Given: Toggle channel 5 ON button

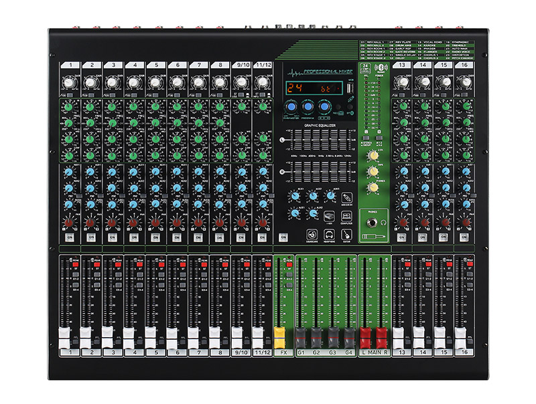Looking at the screenshot, I should pyautogui.click(x=155, y=237).
